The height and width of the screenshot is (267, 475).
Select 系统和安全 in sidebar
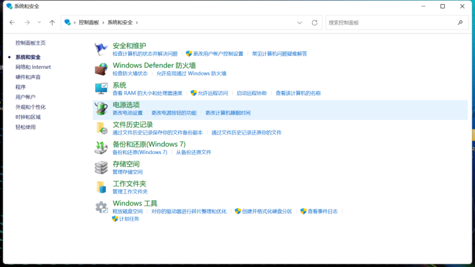[x=28, y=57]
